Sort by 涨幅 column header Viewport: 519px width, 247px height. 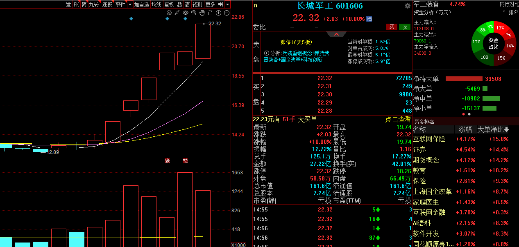pyautogui.click(x=465, y=129)
